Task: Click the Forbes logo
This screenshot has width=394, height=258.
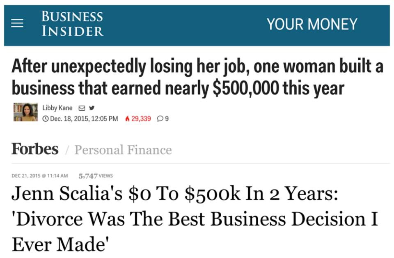Action: (x=35, y=149)
